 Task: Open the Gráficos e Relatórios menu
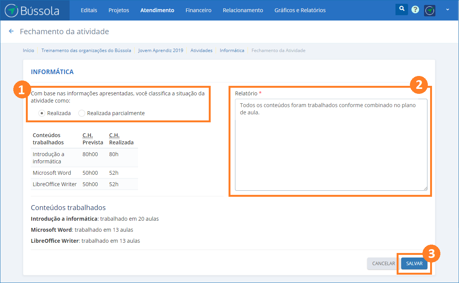click(300, 10)
